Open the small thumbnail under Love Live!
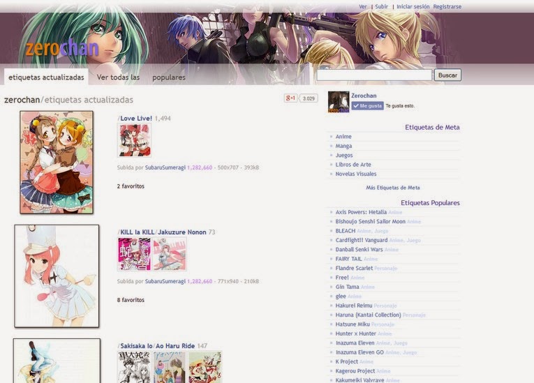This screenshot has height=383, width=534. [134, 140]
